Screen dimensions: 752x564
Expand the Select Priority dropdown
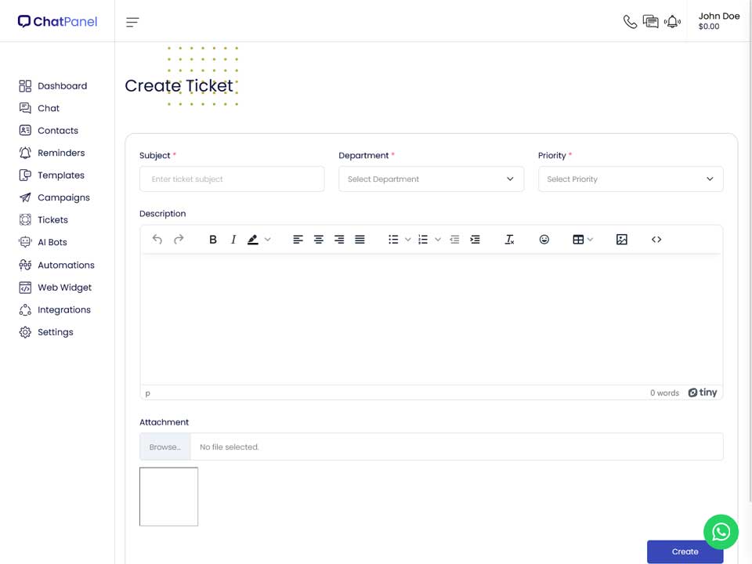pyautogui.click(x=630, y=179)
